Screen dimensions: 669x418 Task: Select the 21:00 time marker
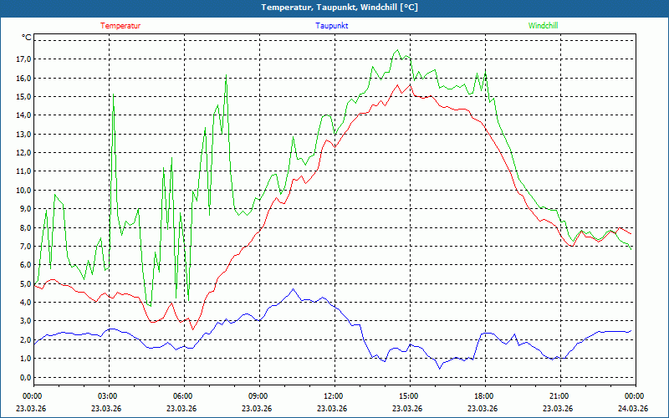559,396
